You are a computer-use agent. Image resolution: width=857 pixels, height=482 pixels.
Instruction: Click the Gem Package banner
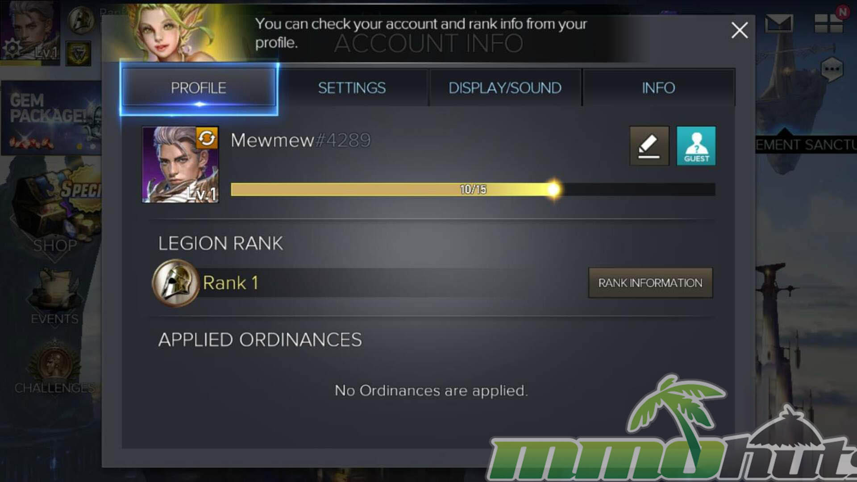pyautogui.click(x=51, y=118)
